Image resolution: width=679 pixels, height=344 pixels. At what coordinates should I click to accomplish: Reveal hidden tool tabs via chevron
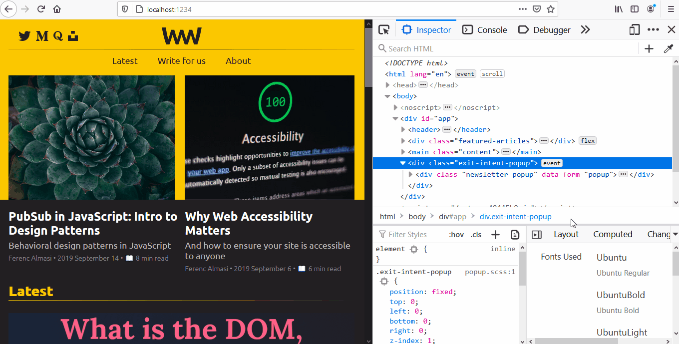[585, 30]
